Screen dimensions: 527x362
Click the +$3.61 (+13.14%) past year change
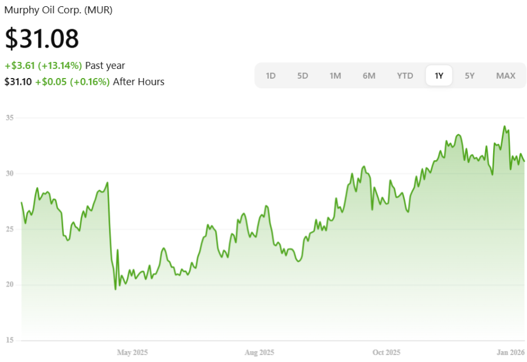(x=44, y=65)
